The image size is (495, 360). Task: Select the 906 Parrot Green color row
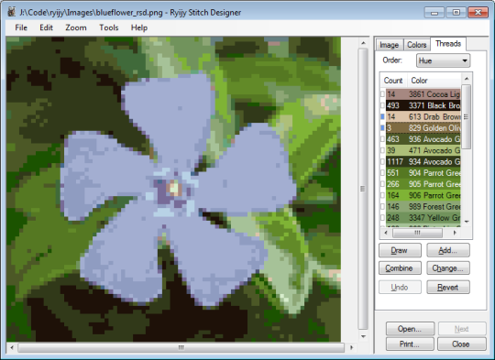423,195
